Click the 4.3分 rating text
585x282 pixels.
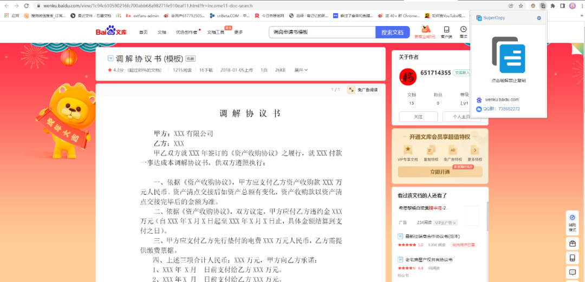[118, 70]
